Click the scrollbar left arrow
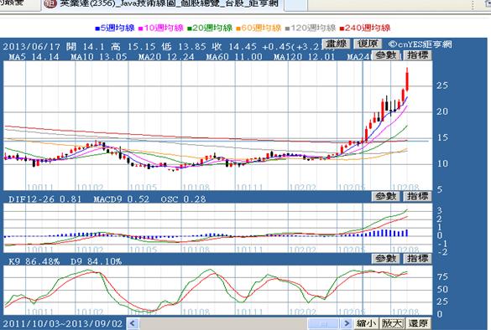Image resolution: width=491 pixels, height=330 pixels. click(133, 323)
